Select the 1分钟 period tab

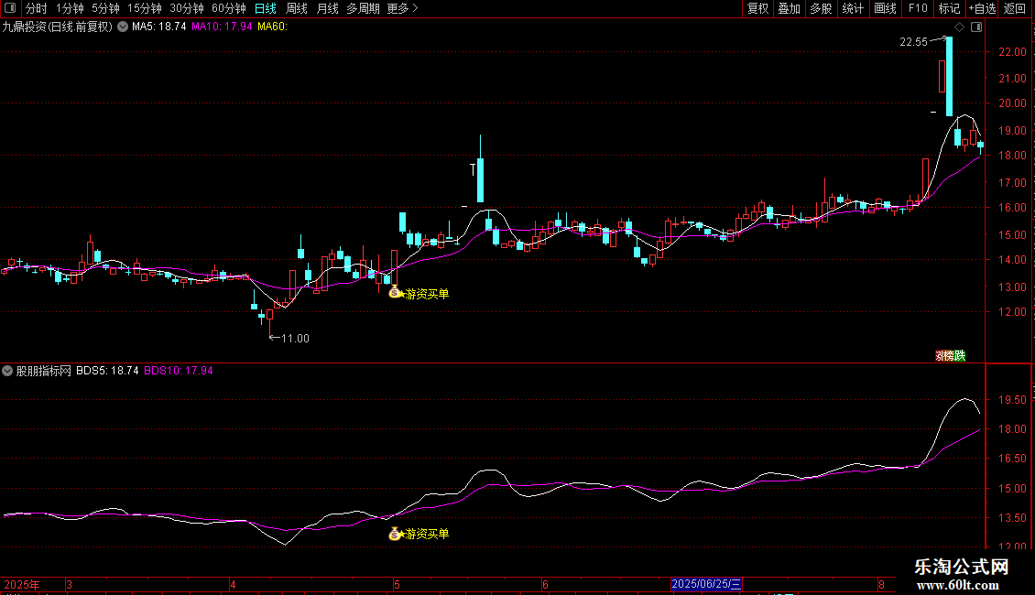(x=70, y=8)
